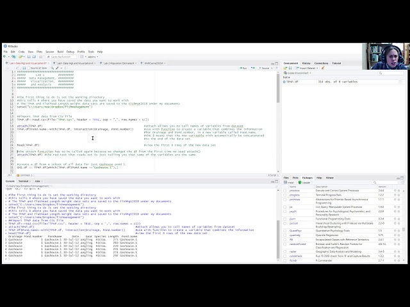Click the Run button
Viewport: 410px width, 307px height.
pos(243,68)
